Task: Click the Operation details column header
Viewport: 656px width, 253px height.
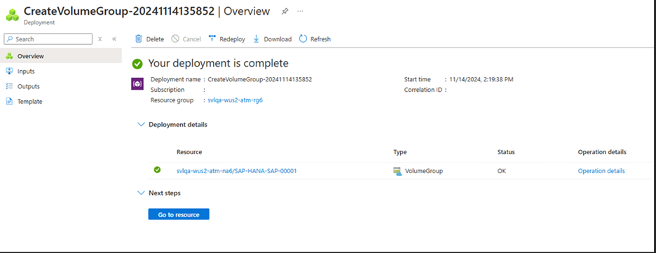Action: (602, 152)
